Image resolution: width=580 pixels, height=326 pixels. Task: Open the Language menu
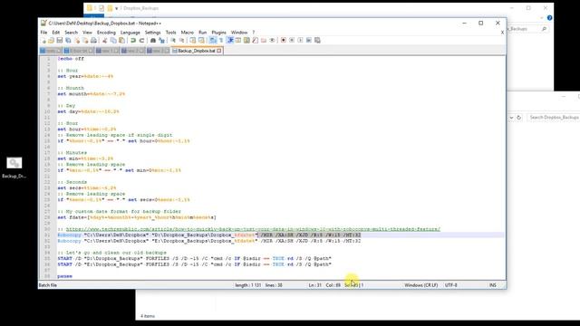[x=130, y=33]
